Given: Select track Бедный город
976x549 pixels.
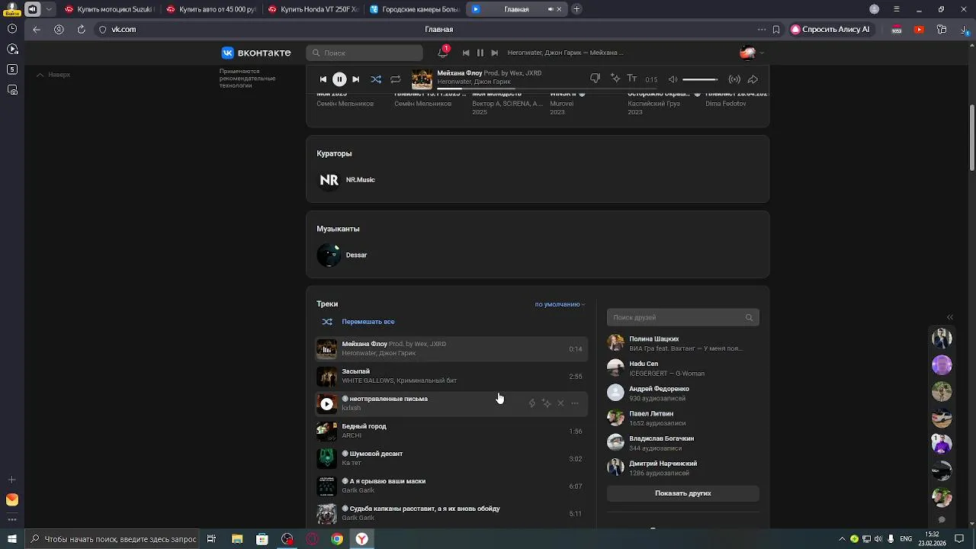Looking at the screenshot, I should (451, 432).
